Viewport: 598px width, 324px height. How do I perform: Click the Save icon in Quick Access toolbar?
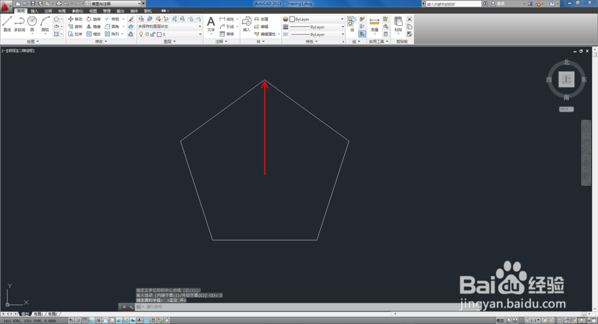tap(33, 4)
